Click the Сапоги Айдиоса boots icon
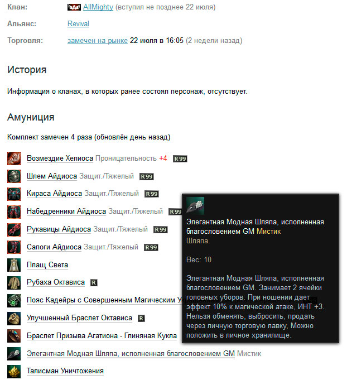 click(14, 247)
